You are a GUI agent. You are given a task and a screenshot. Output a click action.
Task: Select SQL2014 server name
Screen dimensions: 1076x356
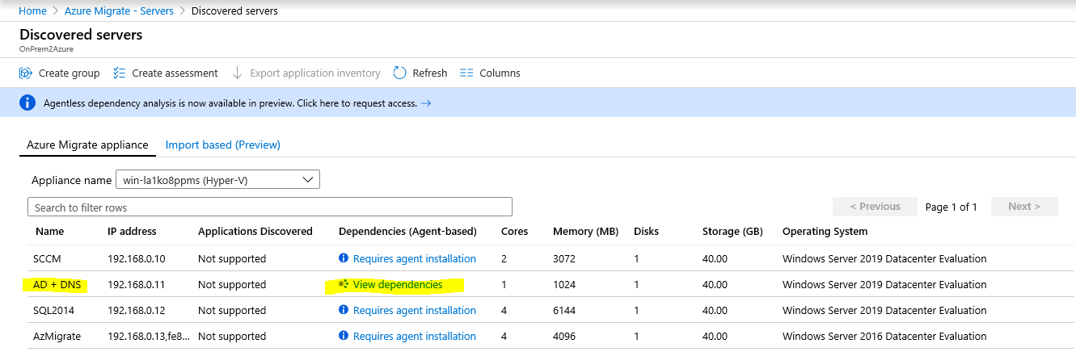(x=54, y=310)
